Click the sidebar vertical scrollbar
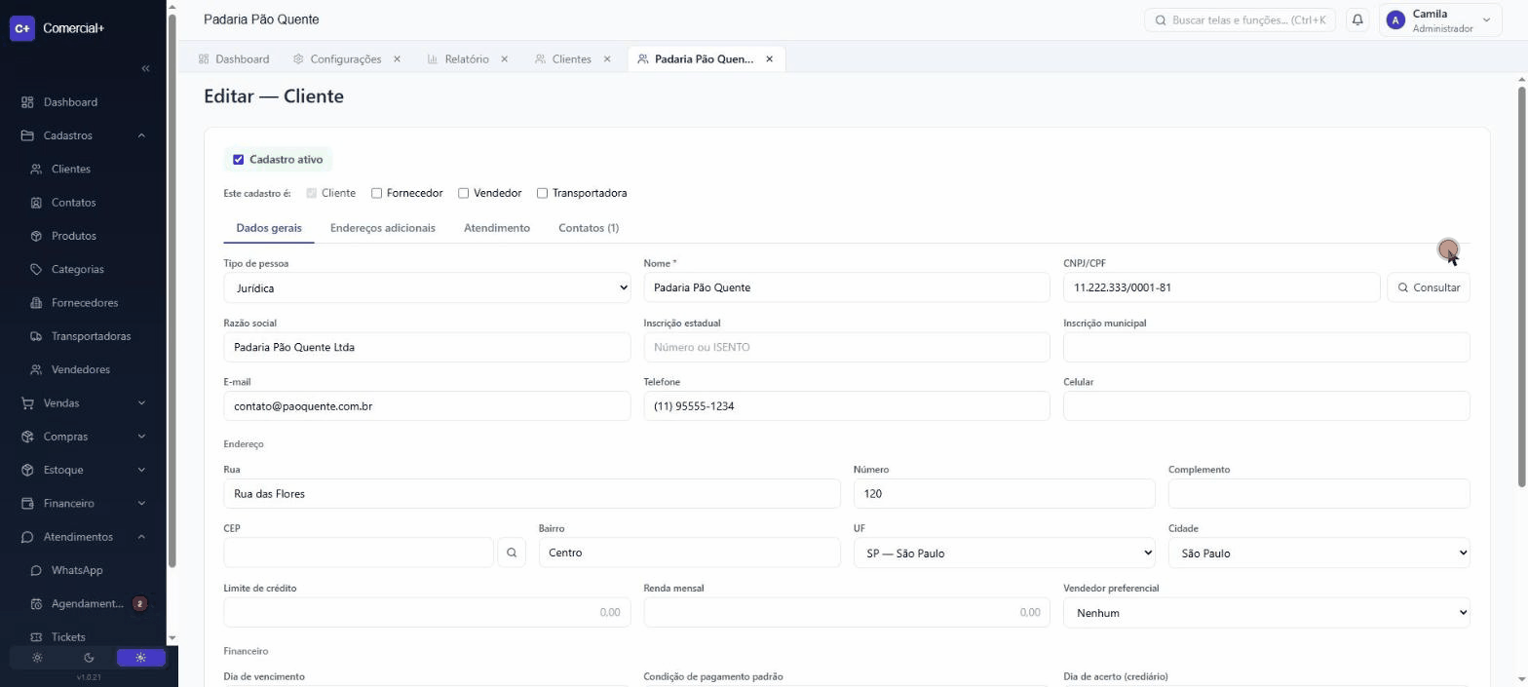The image size is (1528, 687). click(172, 289)
